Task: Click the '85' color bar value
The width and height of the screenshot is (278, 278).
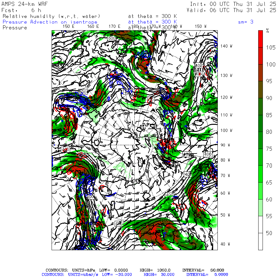Action: point(269,115)
